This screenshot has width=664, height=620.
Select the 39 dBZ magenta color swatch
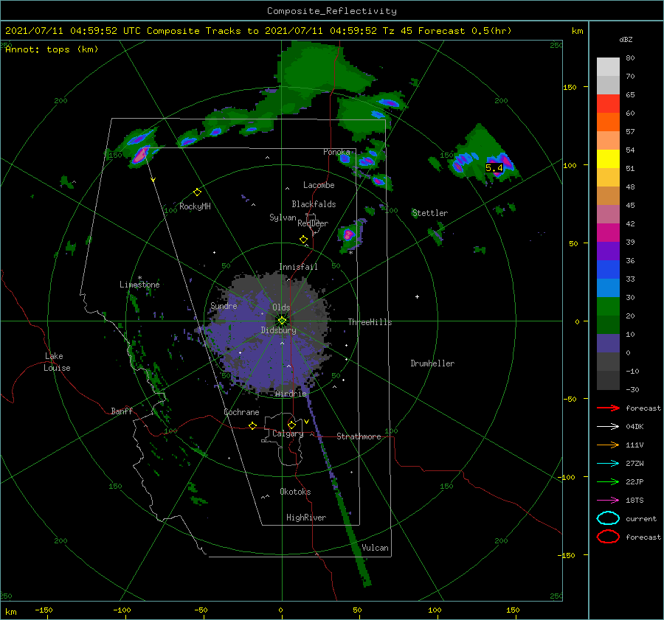pos(608,233)
